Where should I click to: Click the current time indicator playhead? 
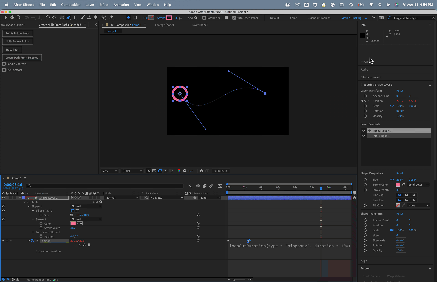[321, 188]
